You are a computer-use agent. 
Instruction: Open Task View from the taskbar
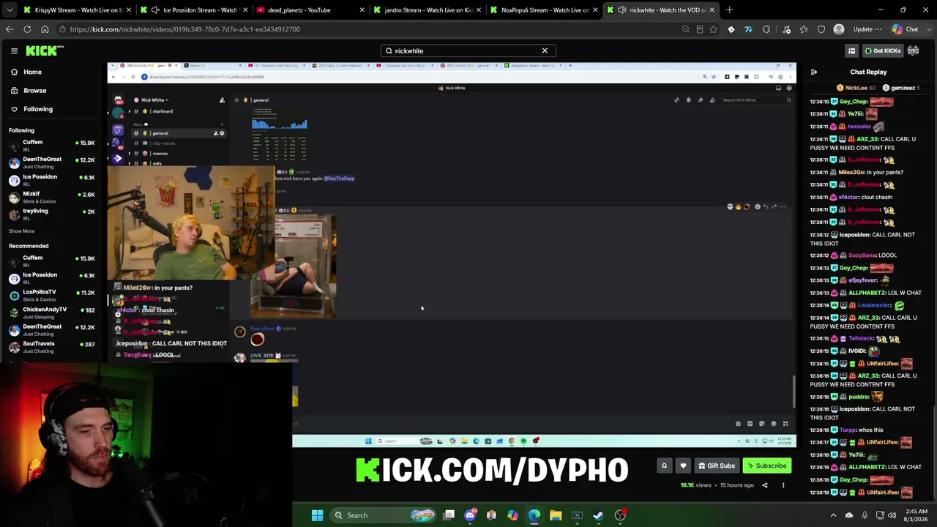tap(449, 515)
